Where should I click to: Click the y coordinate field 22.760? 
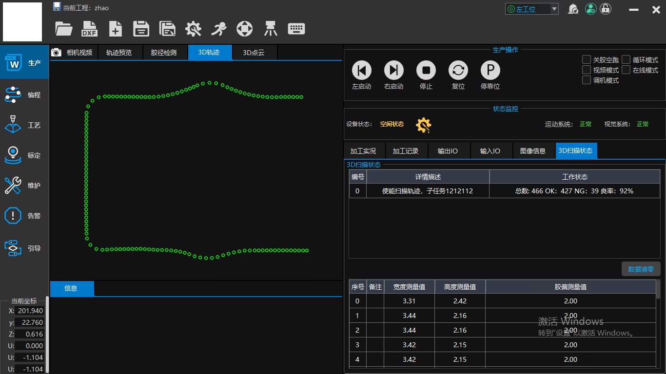pos(29,322)
